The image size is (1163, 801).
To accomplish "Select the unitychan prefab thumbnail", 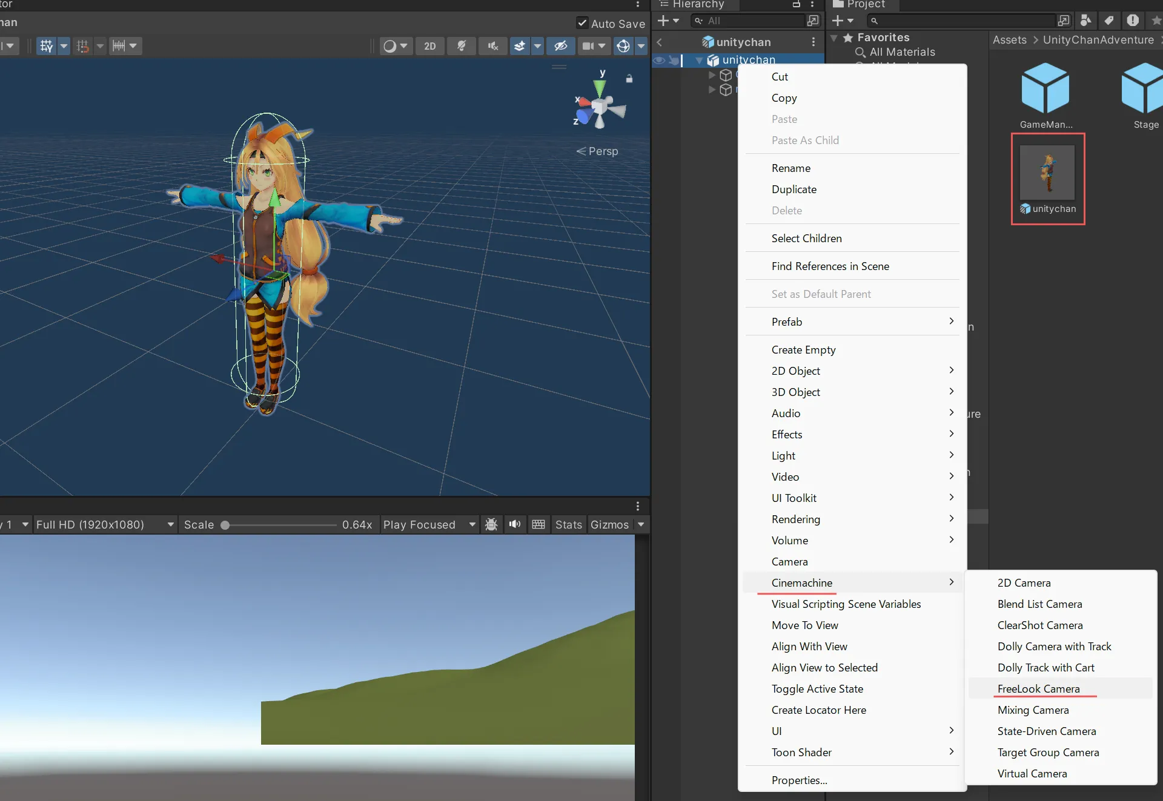I will click(1047, 173).
